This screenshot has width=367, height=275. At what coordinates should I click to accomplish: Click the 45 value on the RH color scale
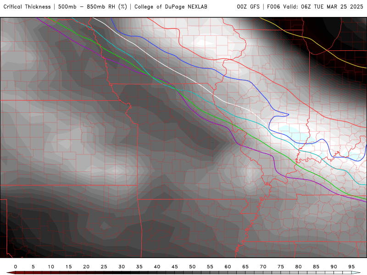point(175,267)
